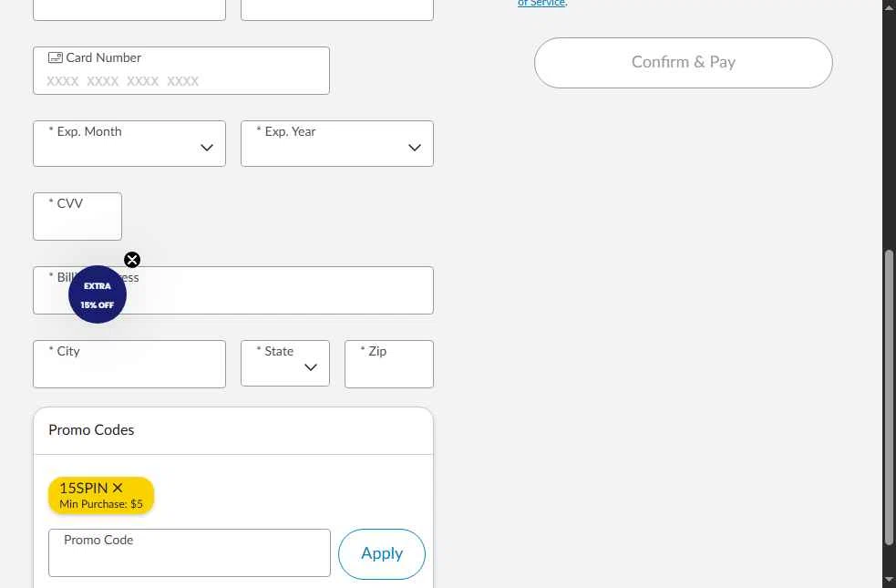Screen dimensions: 896x588
Task: Open the Extra 15% Off spin badge
Action: click(98, 294)
